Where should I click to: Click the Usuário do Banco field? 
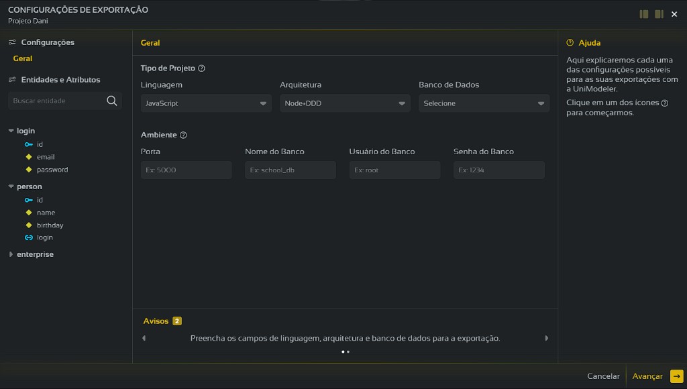tap(394, 170)
